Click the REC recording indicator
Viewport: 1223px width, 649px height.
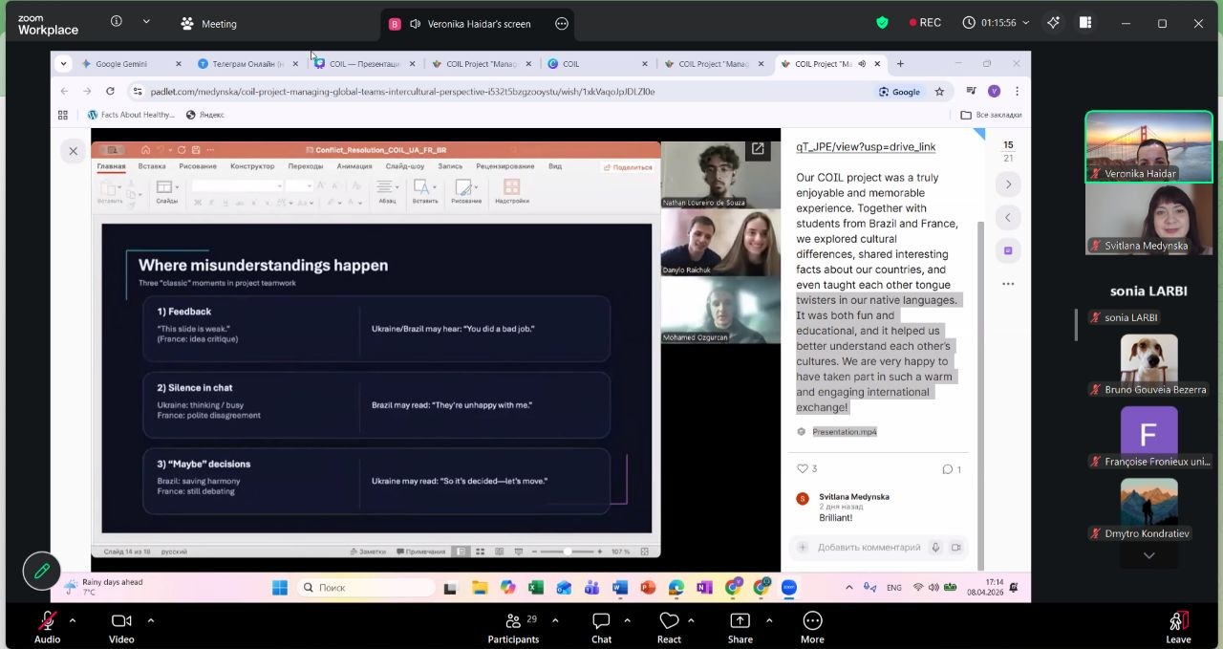point(925,23)
